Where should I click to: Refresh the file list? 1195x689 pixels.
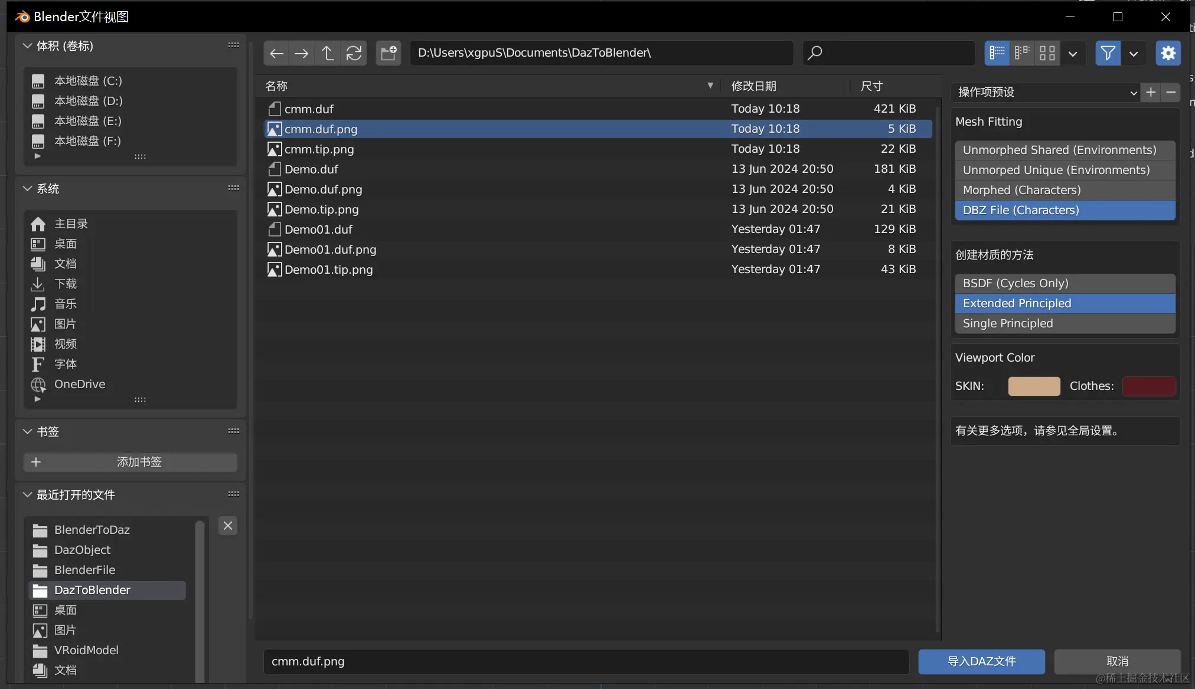coord(354,53)
